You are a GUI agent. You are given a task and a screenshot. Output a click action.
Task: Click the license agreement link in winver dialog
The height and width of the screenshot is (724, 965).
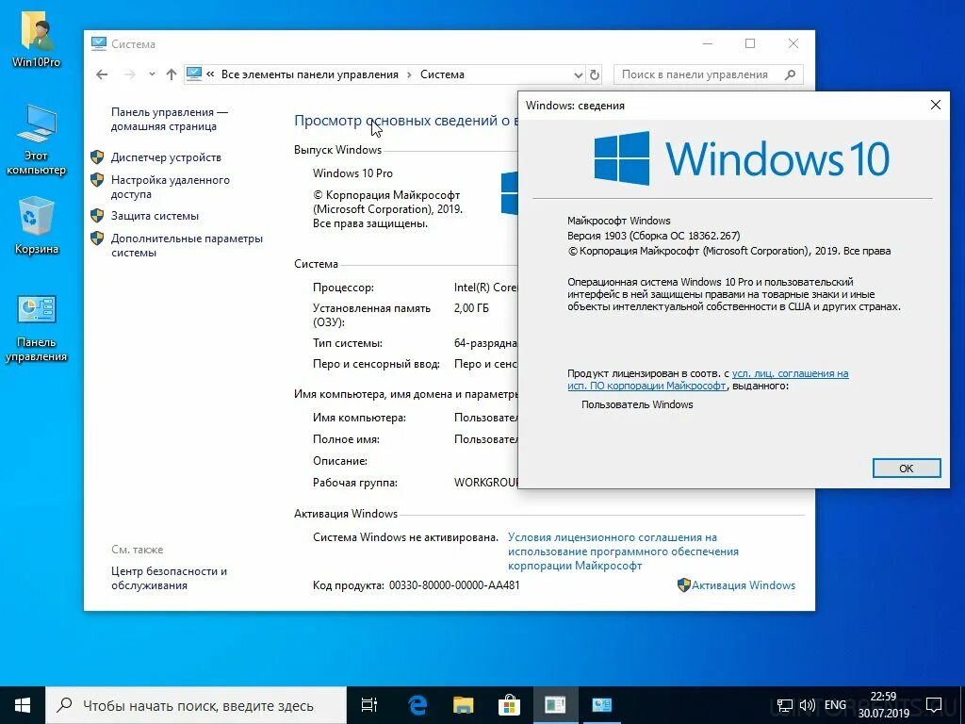coord(708,379)
